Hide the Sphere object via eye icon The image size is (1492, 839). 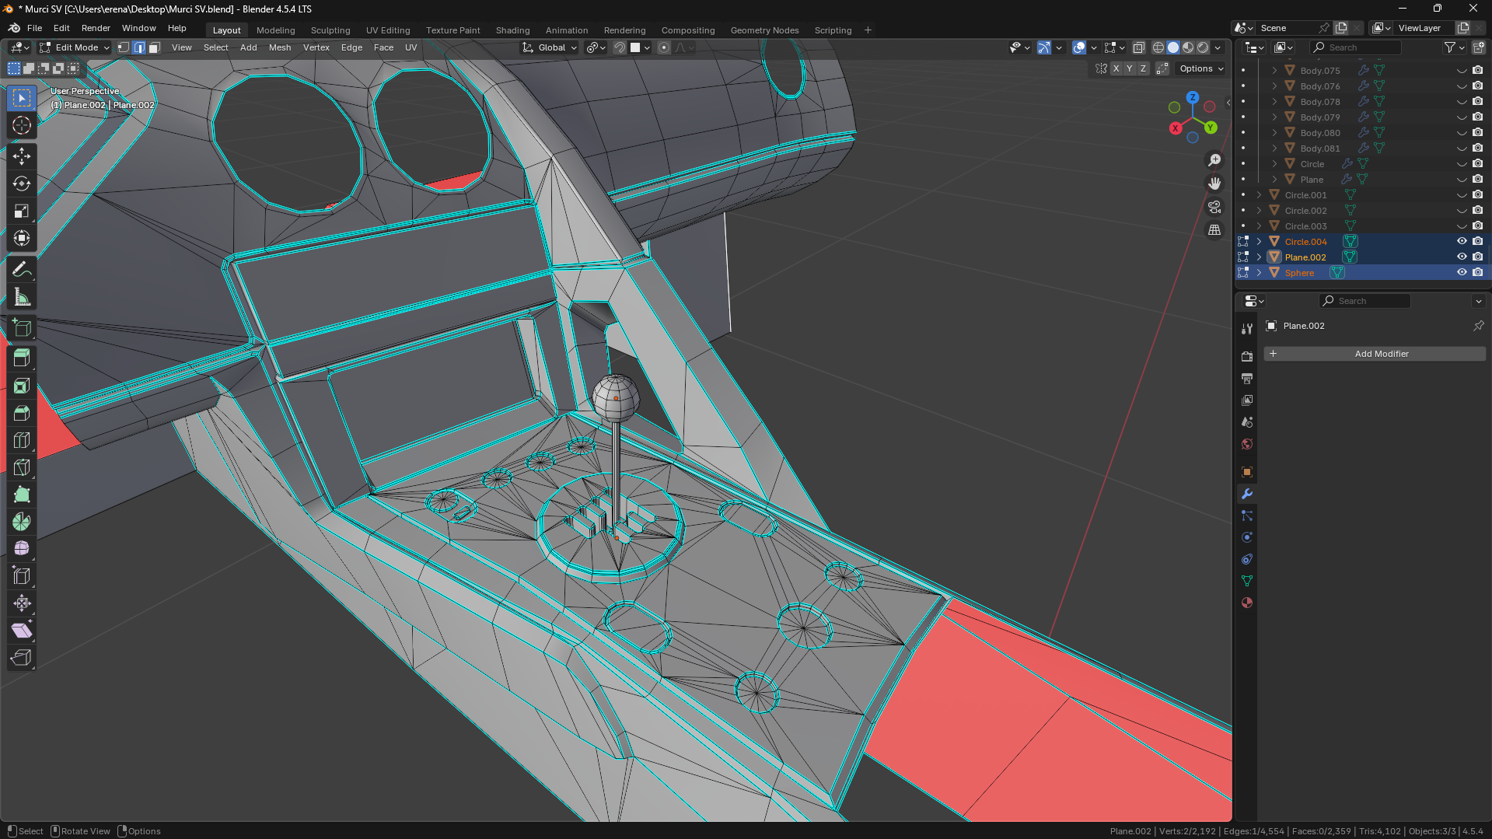pos(1462,273)
